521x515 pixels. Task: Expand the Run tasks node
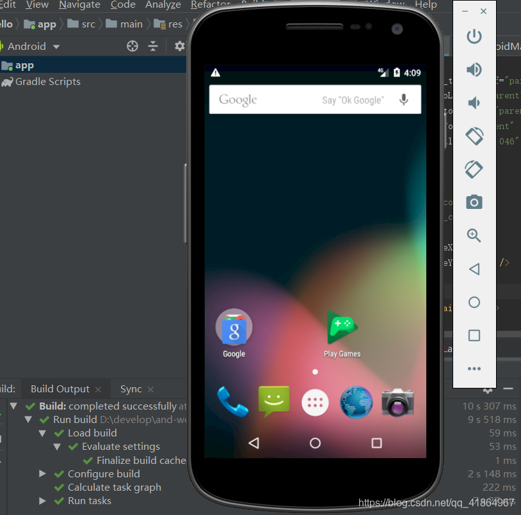(42, 501)
